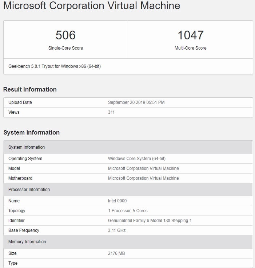Click the Model row's Virtual Machine value
Screen dimensions: 255x268
pyautogui.click(x=143, y=168)
